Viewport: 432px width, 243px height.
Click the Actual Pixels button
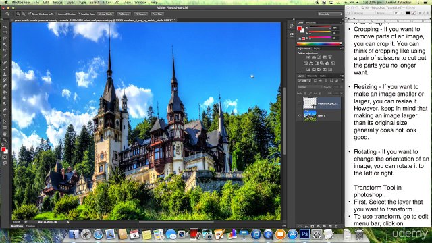coord(105,13)
